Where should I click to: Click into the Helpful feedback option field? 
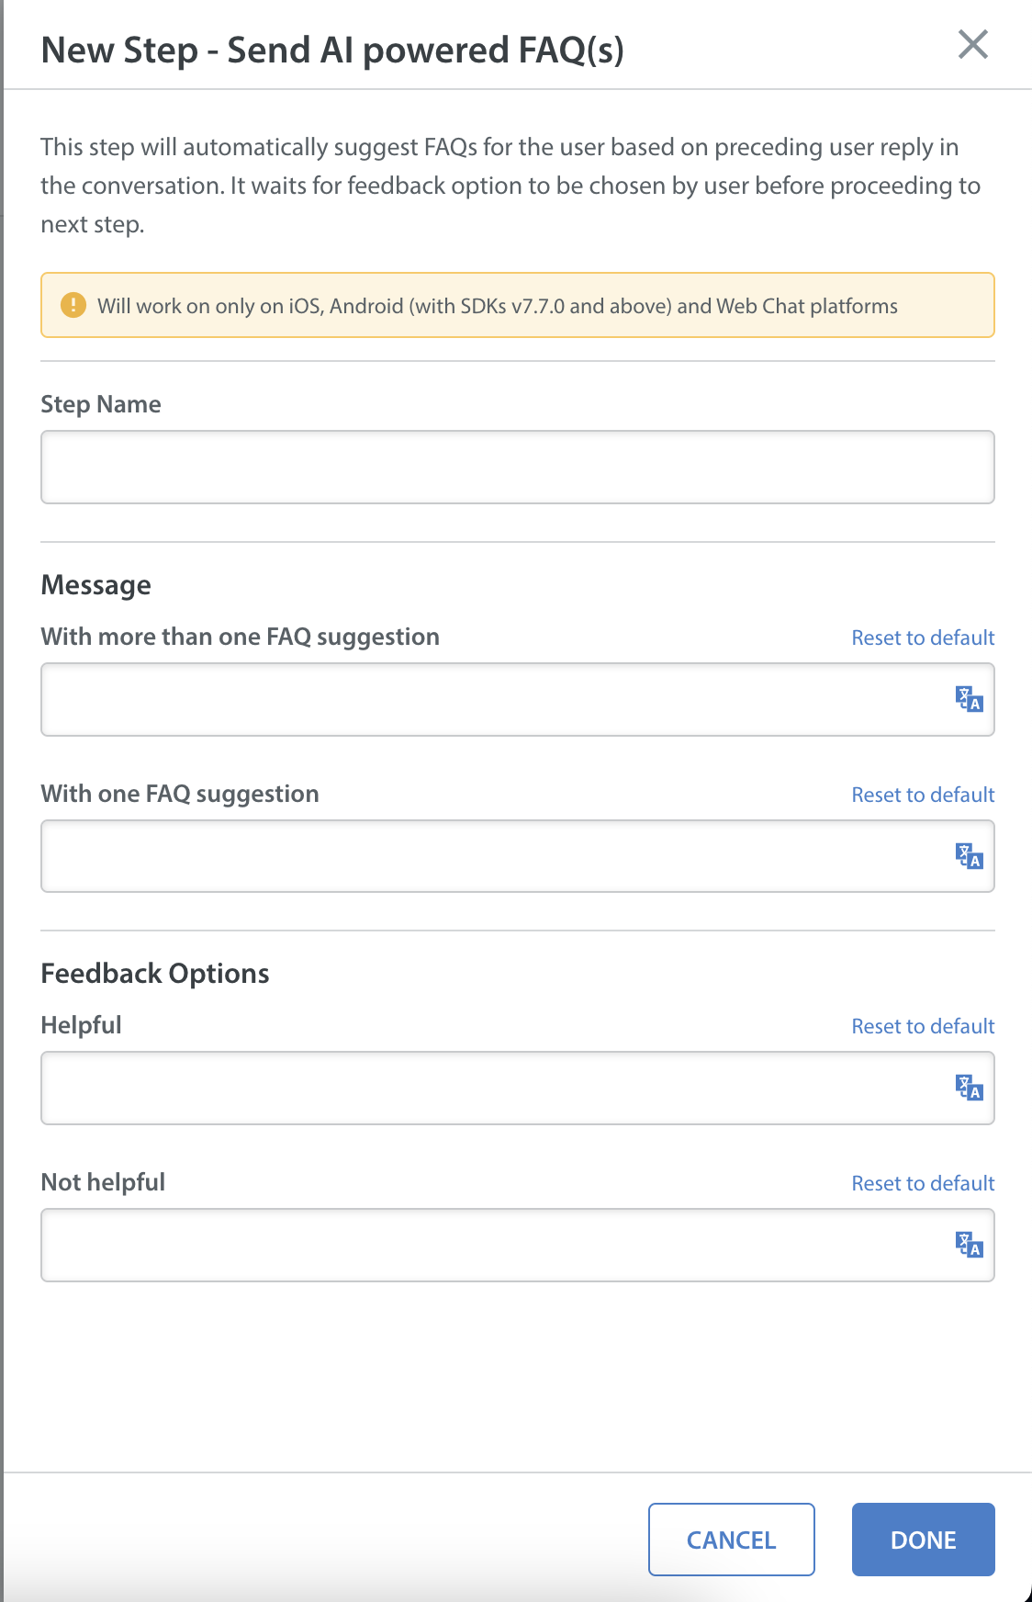coord(518,1088)
